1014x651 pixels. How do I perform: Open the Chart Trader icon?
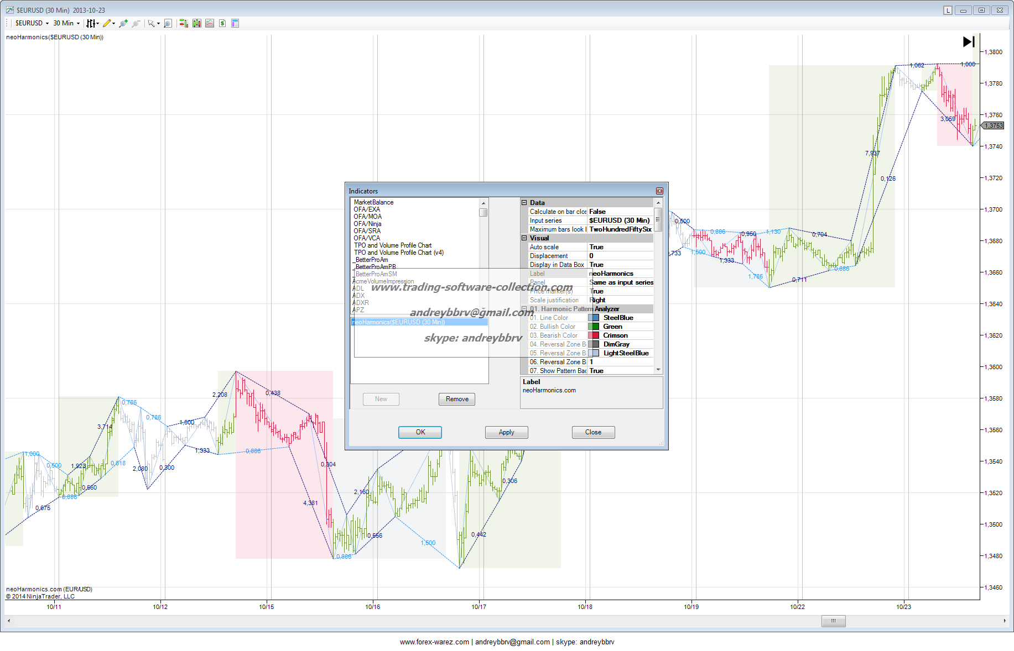(x=184, y=23)
